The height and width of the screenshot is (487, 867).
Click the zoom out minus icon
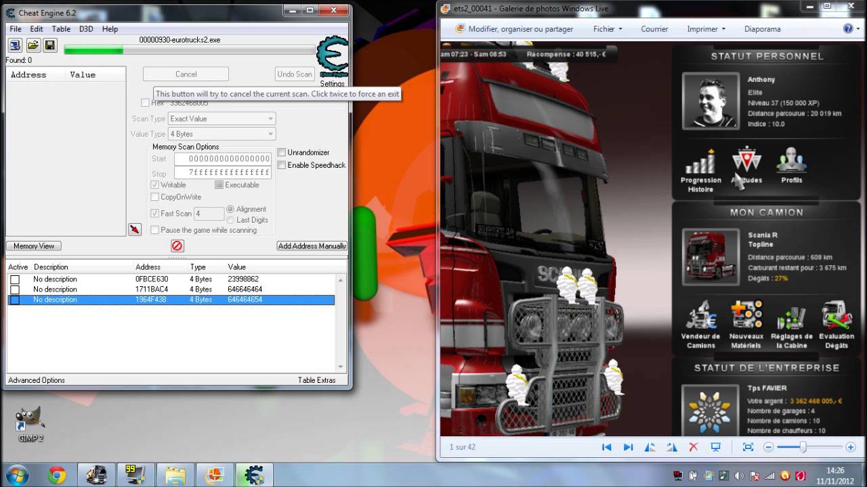(x=768, y=447)
